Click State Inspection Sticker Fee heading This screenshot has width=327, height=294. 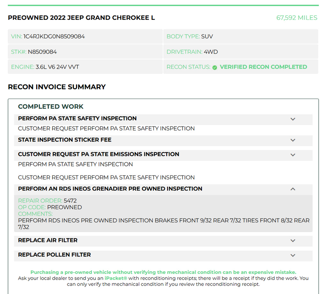tap(65, 140)
